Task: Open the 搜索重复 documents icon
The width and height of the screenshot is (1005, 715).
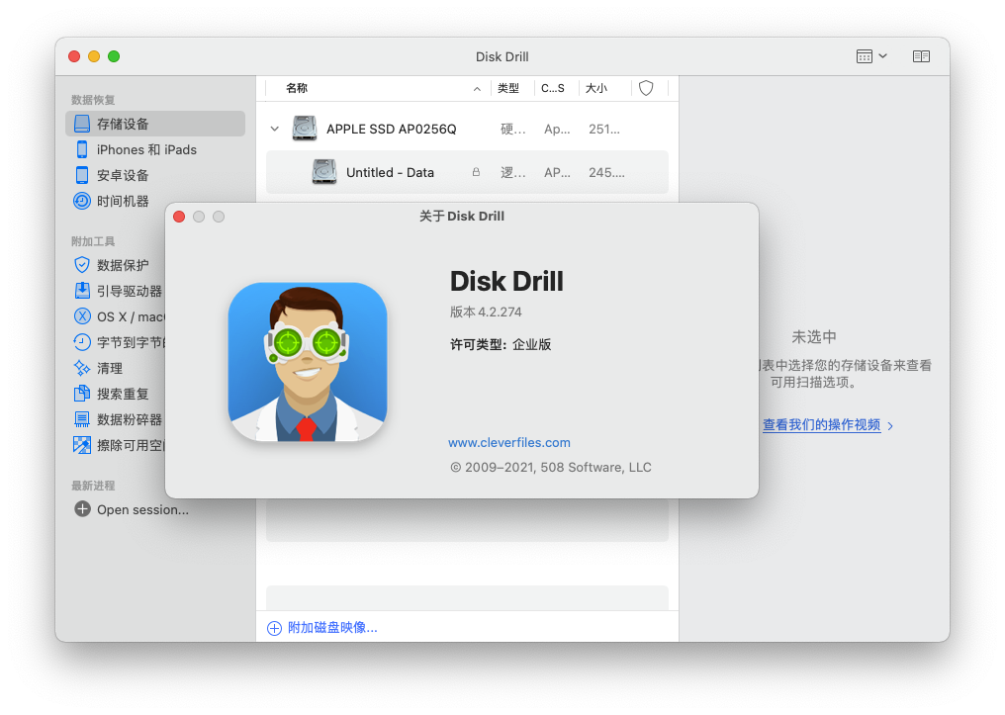Action: 82,394
